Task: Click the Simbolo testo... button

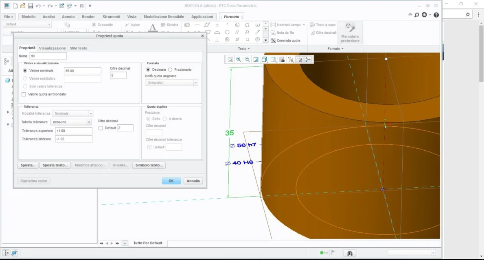Action: pyautogui.click(x=149, y=165)
